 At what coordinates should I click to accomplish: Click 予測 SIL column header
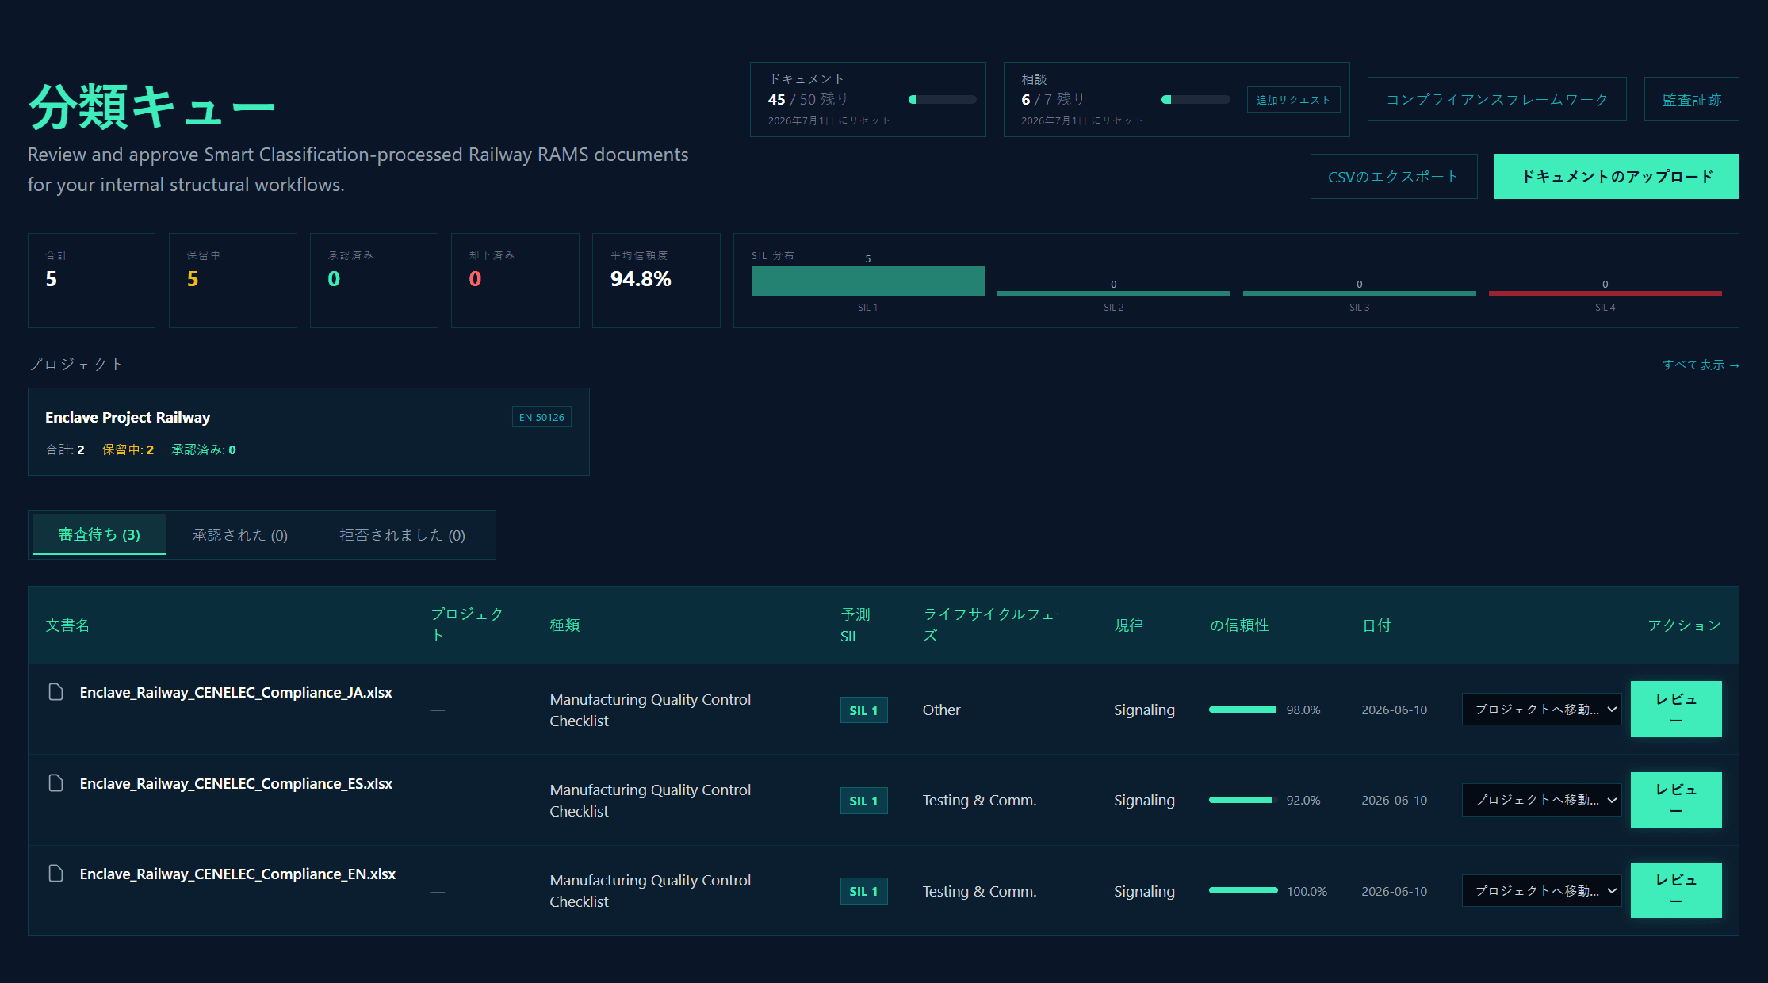pyautogui.click(x=855, y=625)
